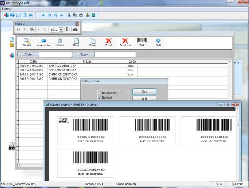Go to next record in main toolbar

pyautogui.click(x=56, y=15)
